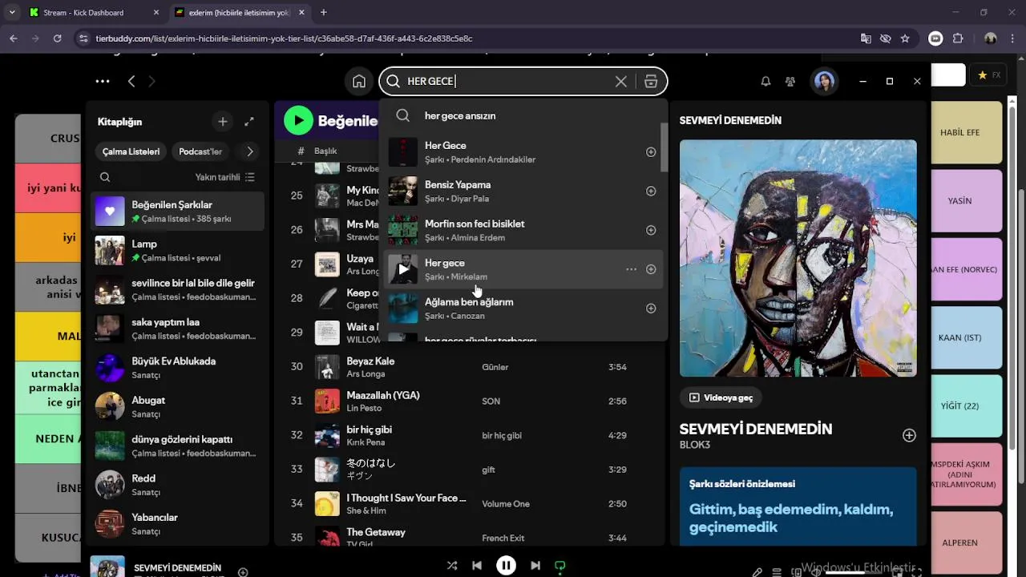Expand the Kitaplığın library panel
The width and height of the screenshot is (1026, 577).
[249, 122]
